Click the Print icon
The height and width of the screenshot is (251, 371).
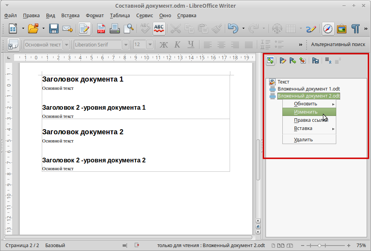tap(114, 29)
